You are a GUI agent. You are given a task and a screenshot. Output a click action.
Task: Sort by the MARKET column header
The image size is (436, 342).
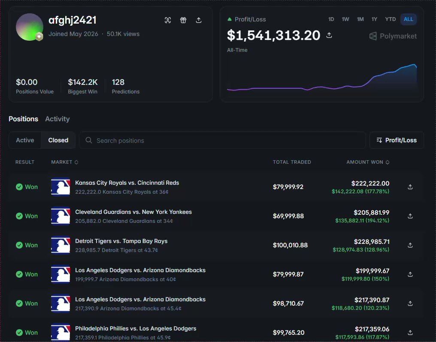64,162
